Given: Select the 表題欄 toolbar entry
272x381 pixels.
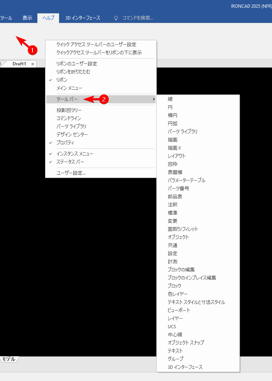Looking at the screenshot, I should tap(198, 172).
